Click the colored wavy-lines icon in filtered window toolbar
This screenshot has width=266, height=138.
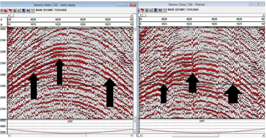point(164,10)
